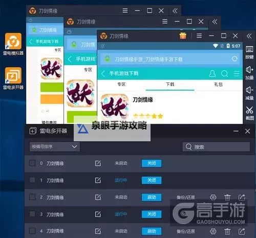This screenshot has width=256, height=238.
Task: Click the green button in the back emulator
Action: [x=52, y=87]
